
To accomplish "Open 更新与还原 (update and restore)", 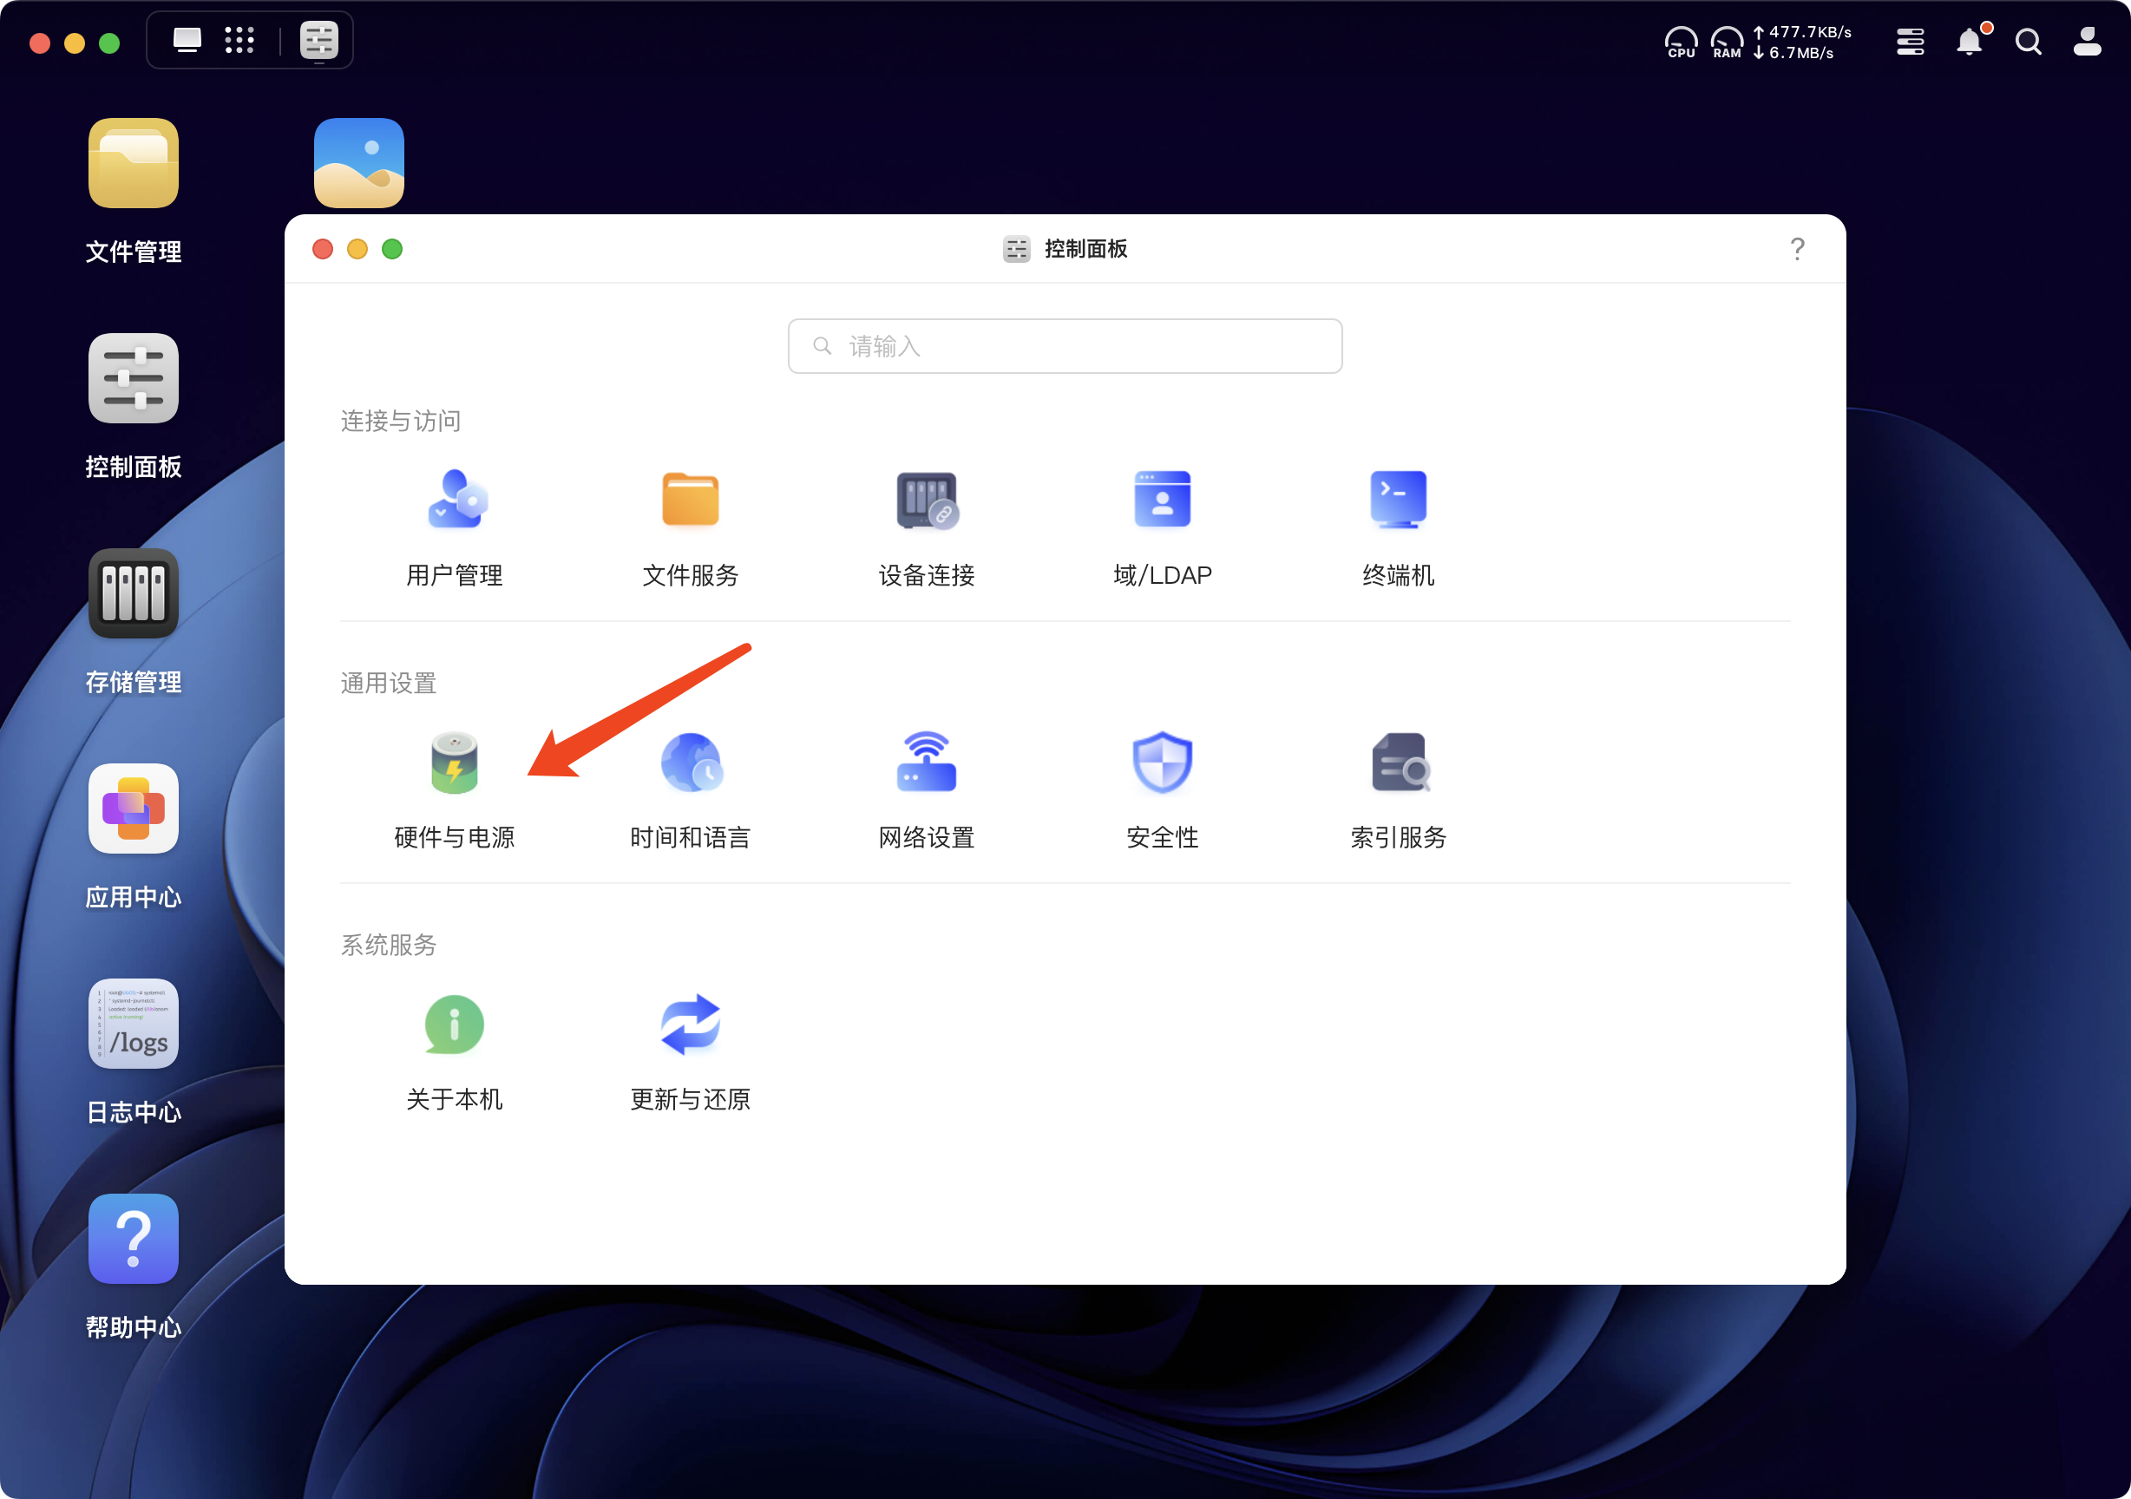I will point(691,1051).
